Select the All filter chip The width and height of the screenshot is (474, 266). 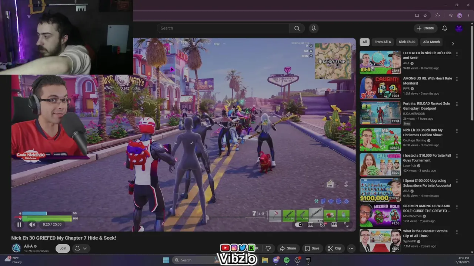pyautogui.click(x=364, y=42)
